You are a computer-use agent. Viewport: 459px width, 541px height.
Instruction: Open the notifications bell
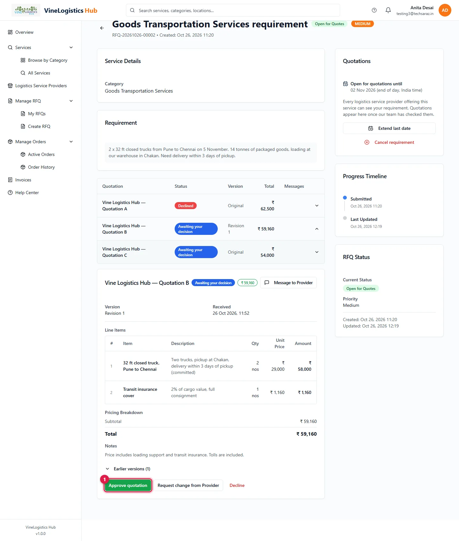tap(388, 10)
